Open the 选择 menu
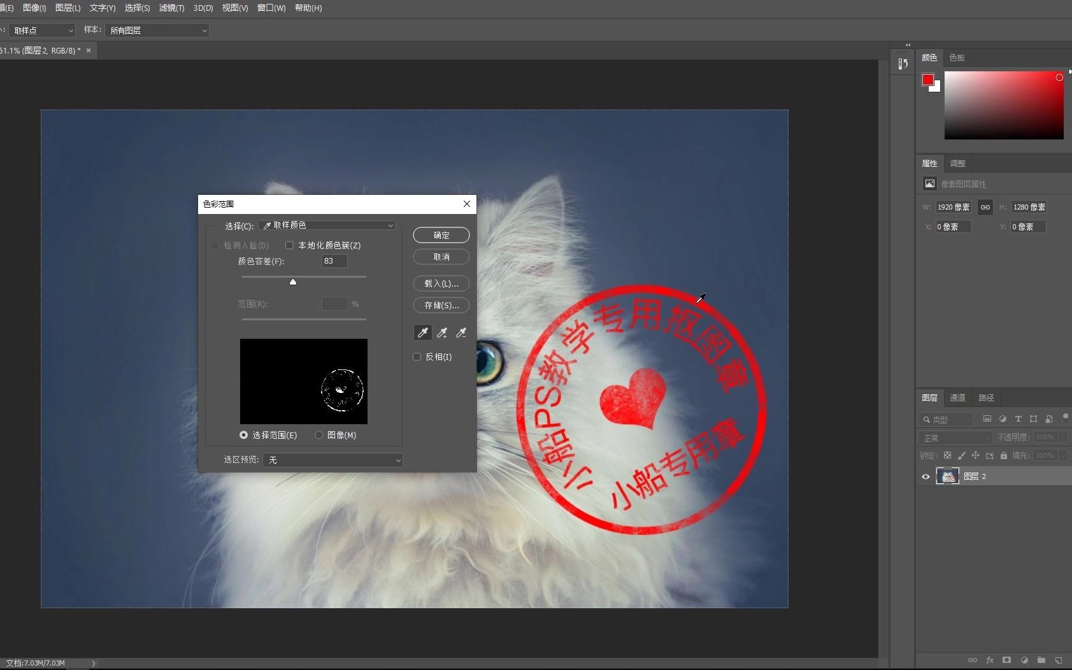 pyautogui.click(x=137, y=8)
